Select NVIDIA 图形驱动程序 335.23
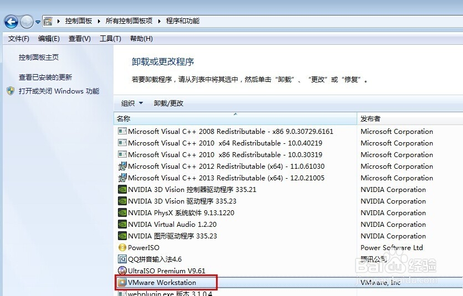 [172, 236]
